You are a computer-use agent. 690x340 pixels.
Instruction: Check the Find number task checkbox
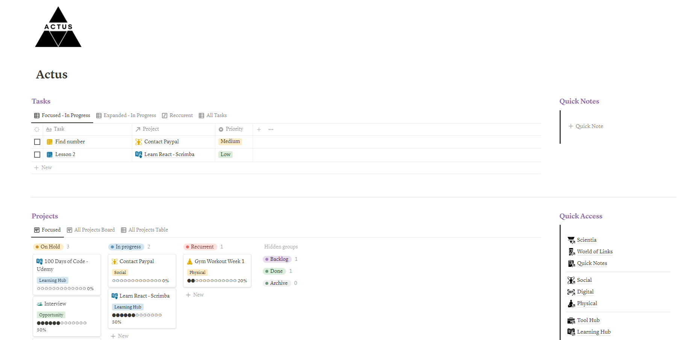click(37, 142)
